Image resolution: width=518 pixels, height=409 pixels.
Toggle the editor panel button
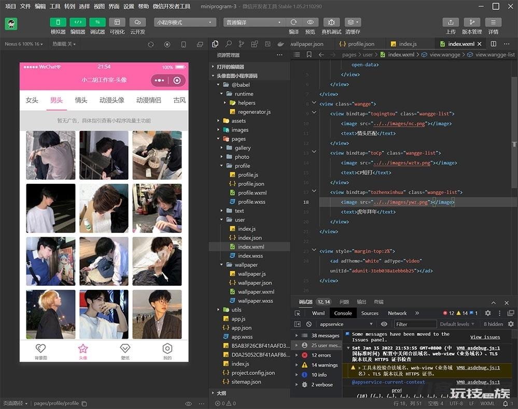coord(78,22)
